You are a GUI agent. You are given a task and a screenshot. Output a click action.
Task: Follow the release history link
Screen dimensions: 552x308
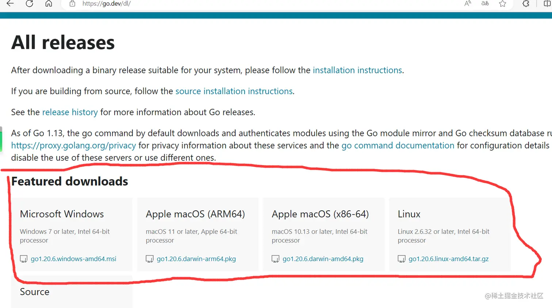[x=70, y=112]
